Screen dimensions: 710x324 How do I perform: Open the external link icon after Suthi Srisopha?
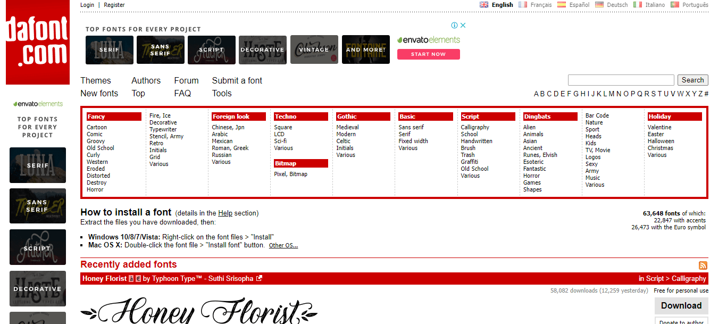click(x=259, y=278)
